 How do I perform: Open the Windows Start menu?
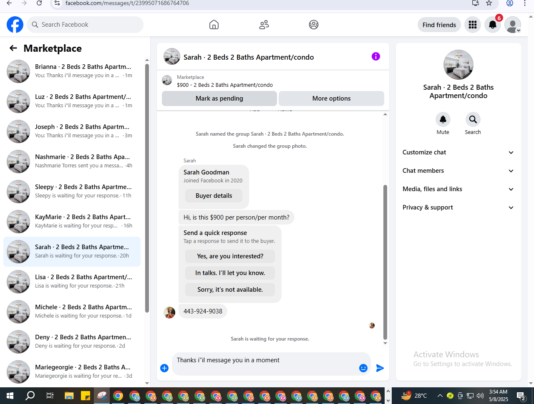pyautogui.click(x=10, y=396)
